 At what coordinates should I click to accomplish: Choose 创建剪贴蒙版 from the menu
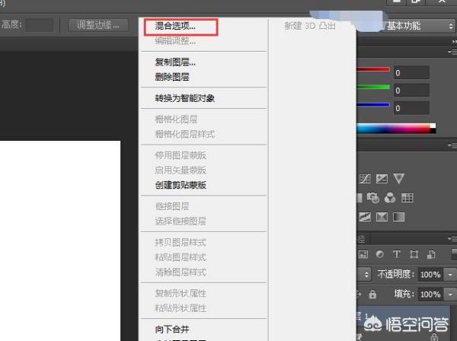(181, 185)
